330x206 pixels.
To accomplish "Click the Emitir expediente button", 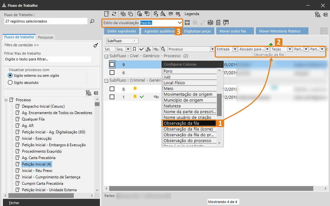I will (122, 31).
